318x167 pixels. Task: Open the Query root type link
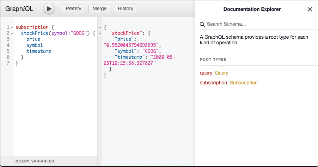click(x=221, y=73)
